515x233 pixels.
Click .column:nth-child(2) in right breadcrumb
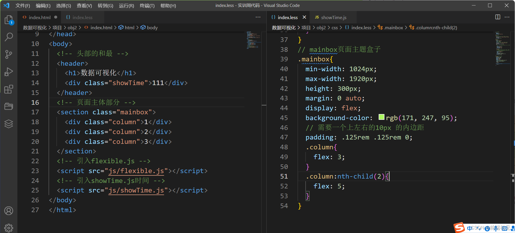[x=436, y=27]
